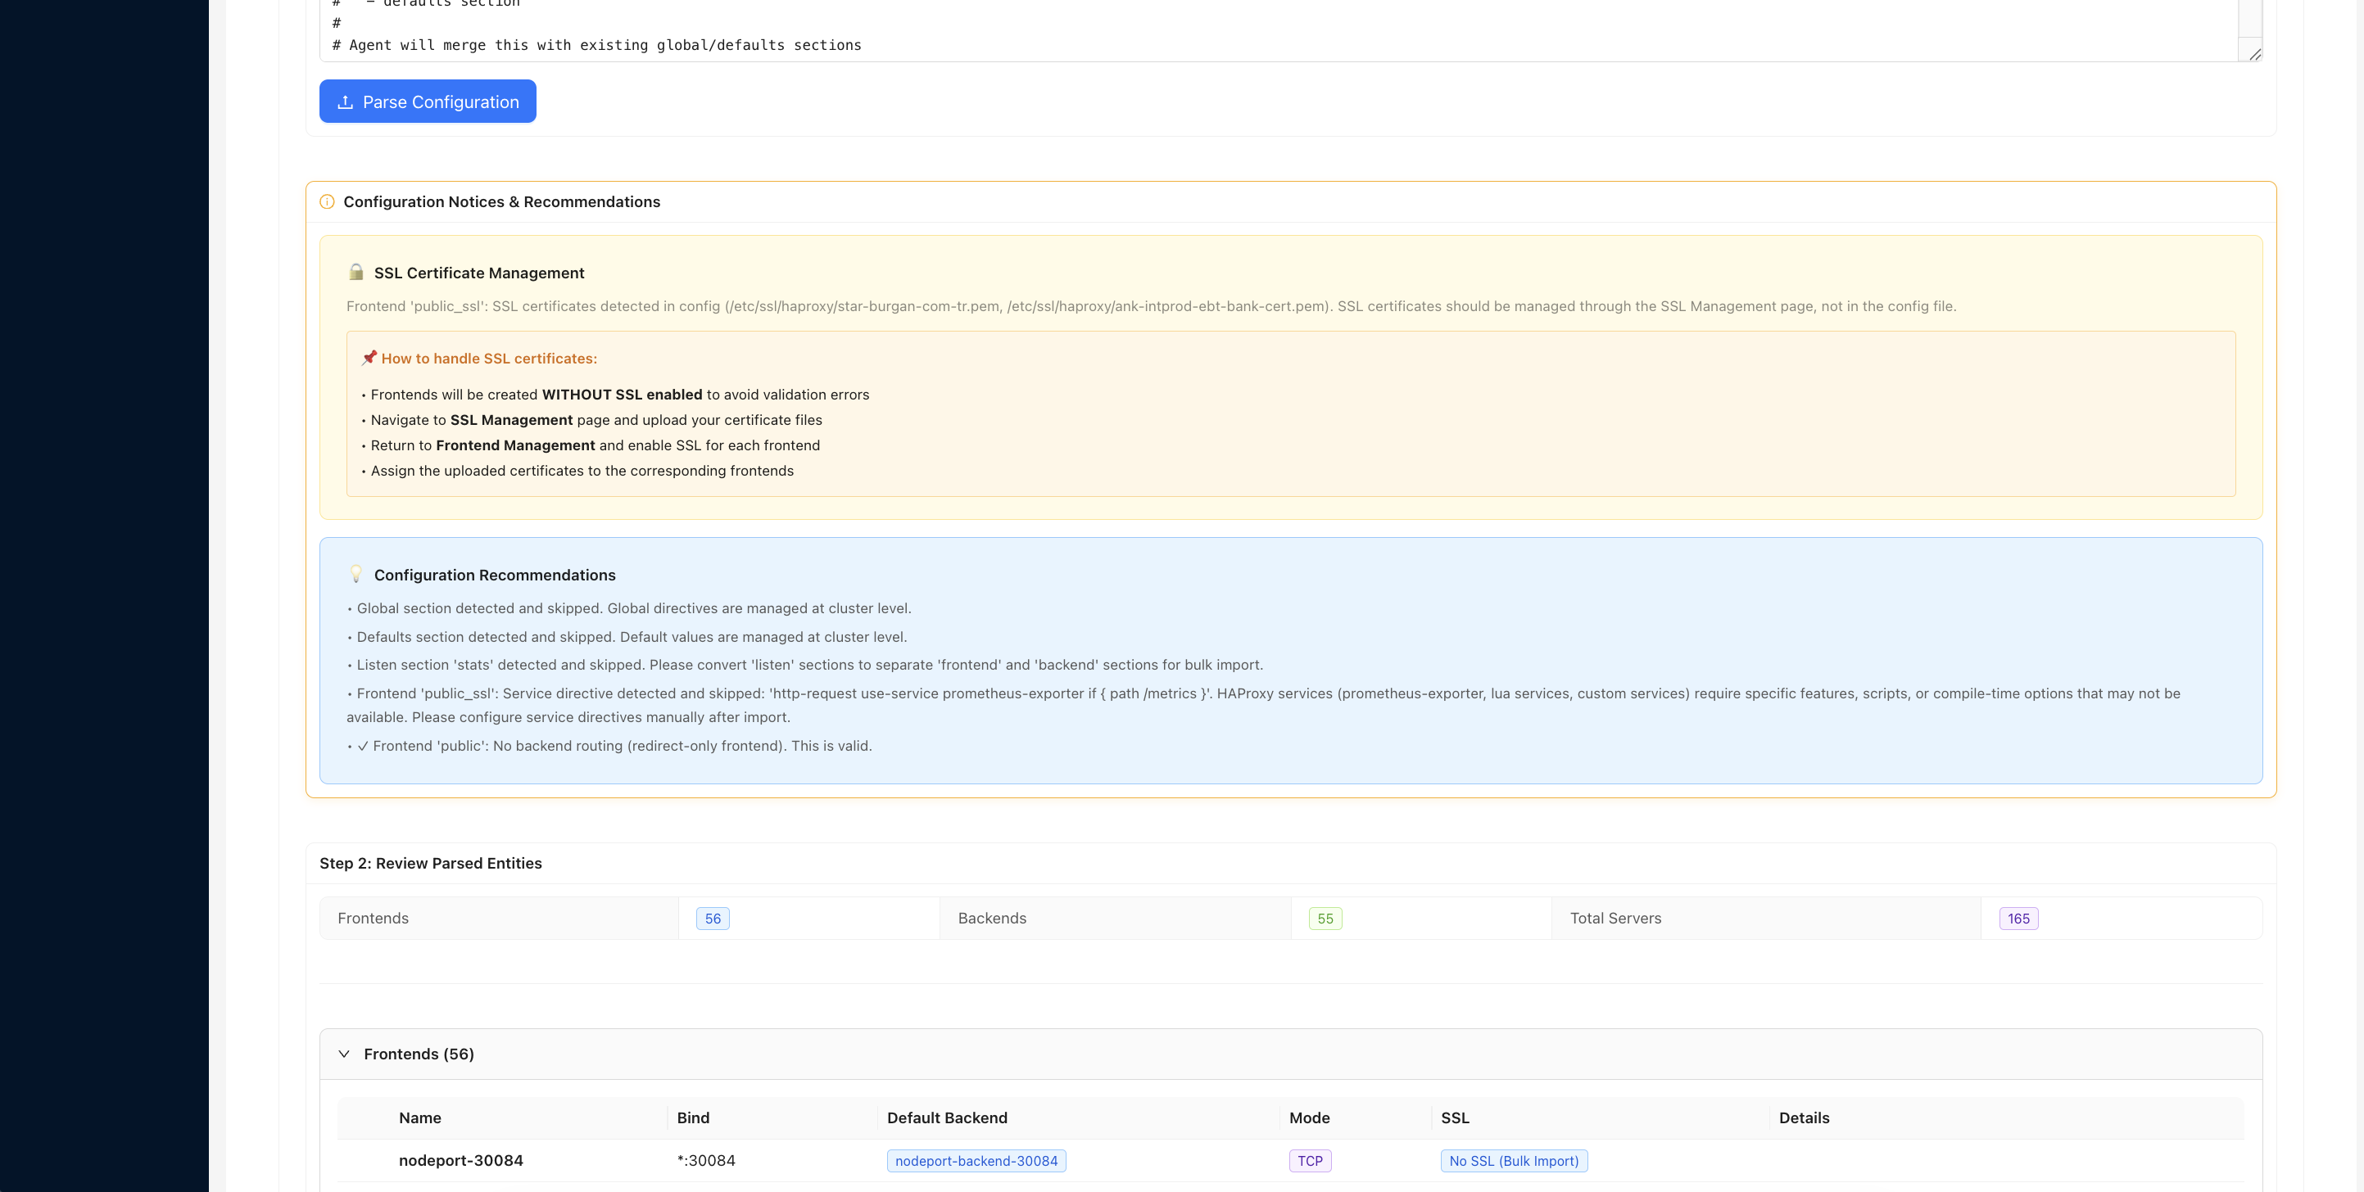Click the *:30084 bind cell

(706, 1160)
